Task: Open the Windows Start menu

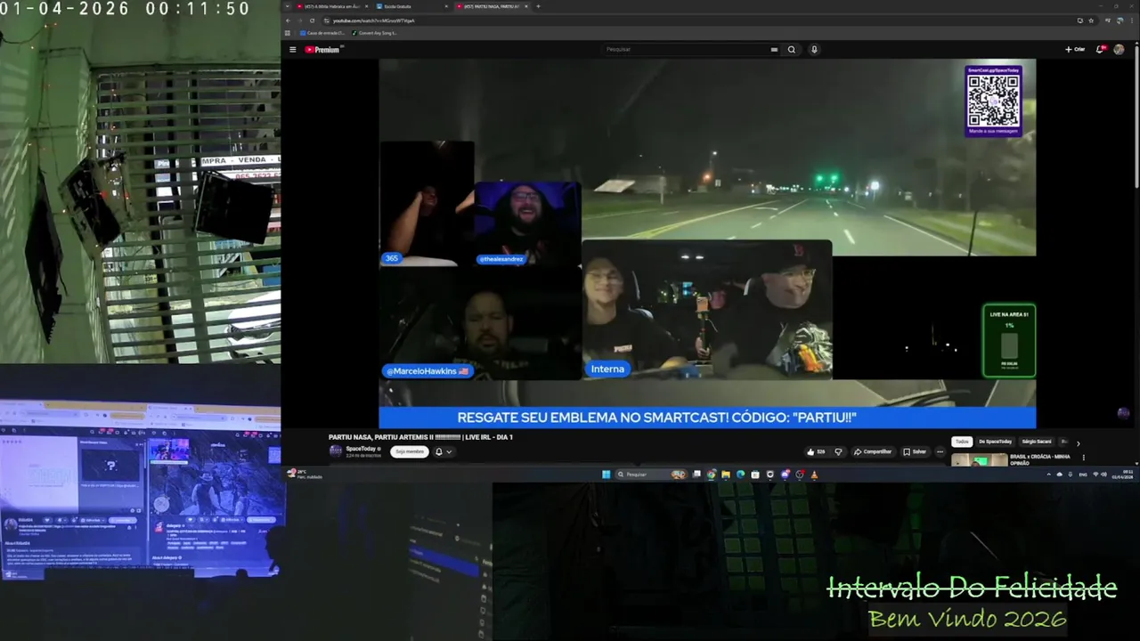Action: coord(606,475)
